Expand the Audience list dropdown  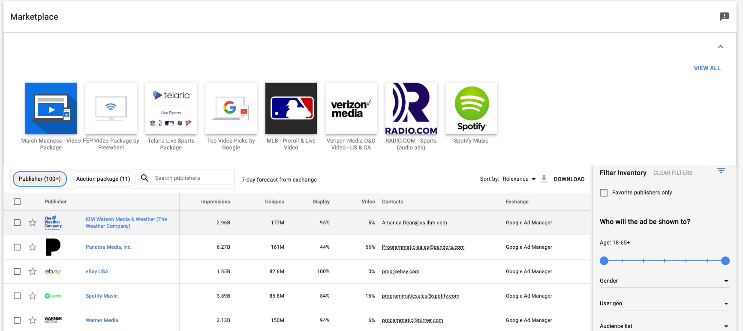tap(664, 326)
